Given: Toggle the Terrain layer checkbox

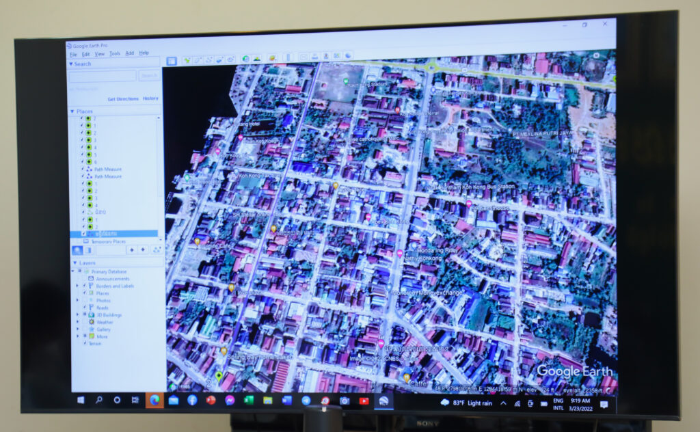Looking at the screenshot, I should pyautogui.click(x=84, y=343).
